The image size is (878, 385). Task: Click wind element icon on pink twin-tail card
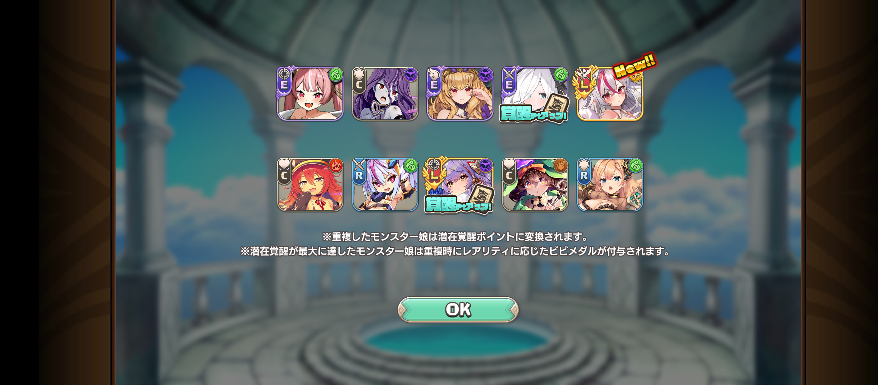[335, 75]
